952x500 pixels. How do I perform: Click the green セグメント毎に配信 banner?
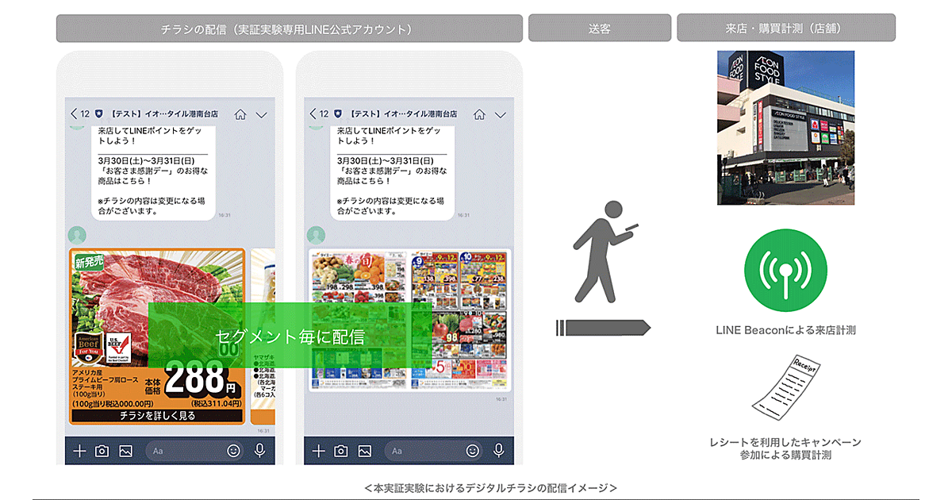[x=290, y=336]
